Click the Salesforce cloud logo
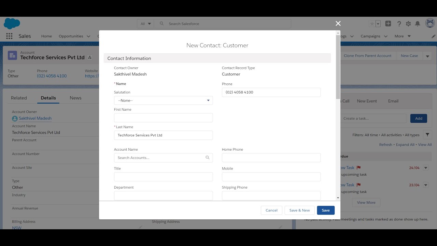 click(x=12, y=24)
